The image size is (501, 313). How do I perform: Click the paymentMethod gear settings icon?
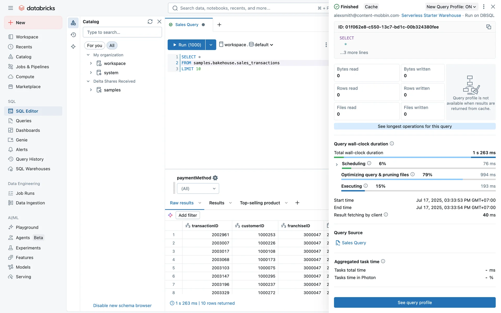point(215,178)
